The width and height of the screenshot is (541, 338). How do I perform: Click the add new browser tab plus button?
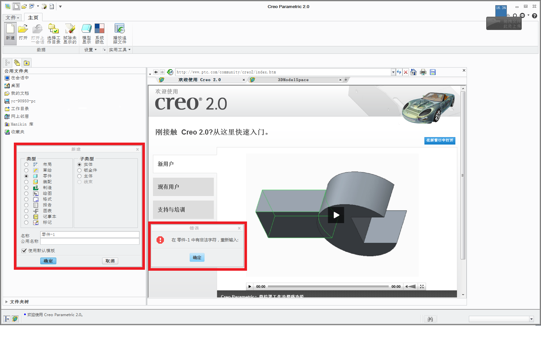pyautogui.click(x=346, y=80)
